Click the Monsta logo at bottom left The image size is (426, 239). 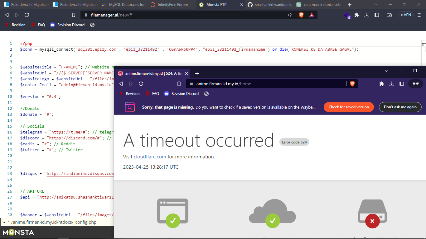click(18, 232)
